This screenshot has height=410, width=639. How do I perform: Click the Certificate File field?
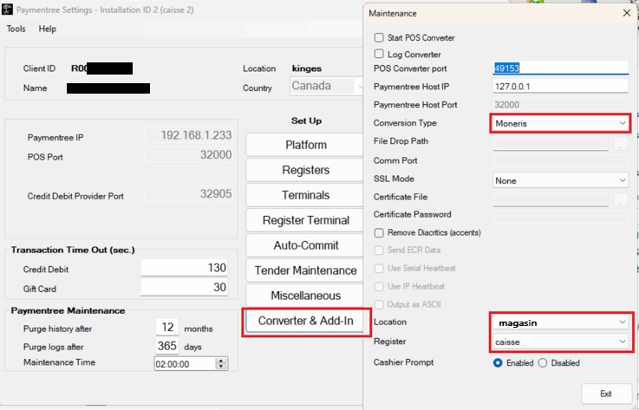pos(551,198)
